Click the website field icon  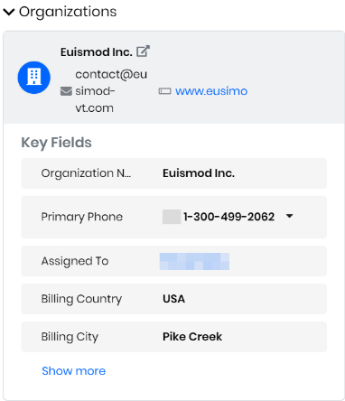pos(164,91)
